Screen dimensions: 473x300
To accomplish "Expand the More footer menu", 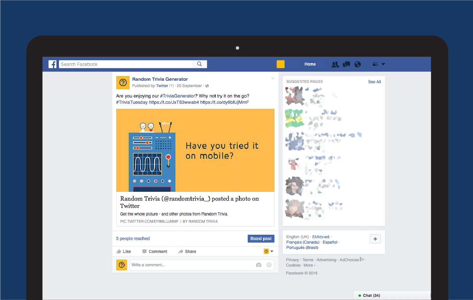I will (x=309, y=265).
